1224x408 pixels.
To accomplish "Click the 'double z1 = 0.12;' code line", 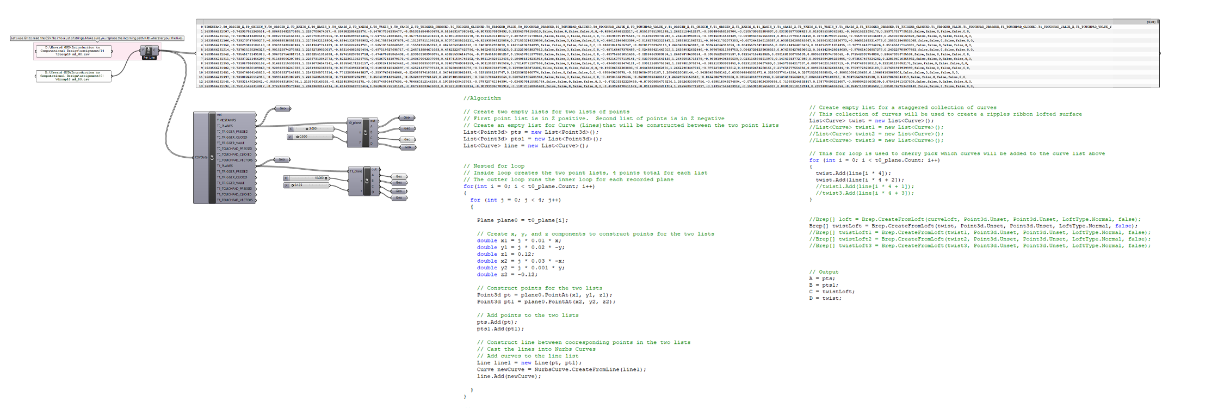I will 505,254.
